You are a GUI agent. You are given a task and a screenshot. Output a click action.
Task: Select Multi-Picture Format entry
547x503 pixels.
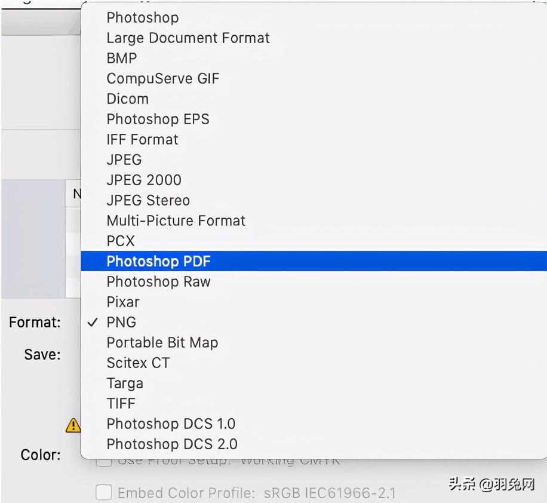pos(176,220)
